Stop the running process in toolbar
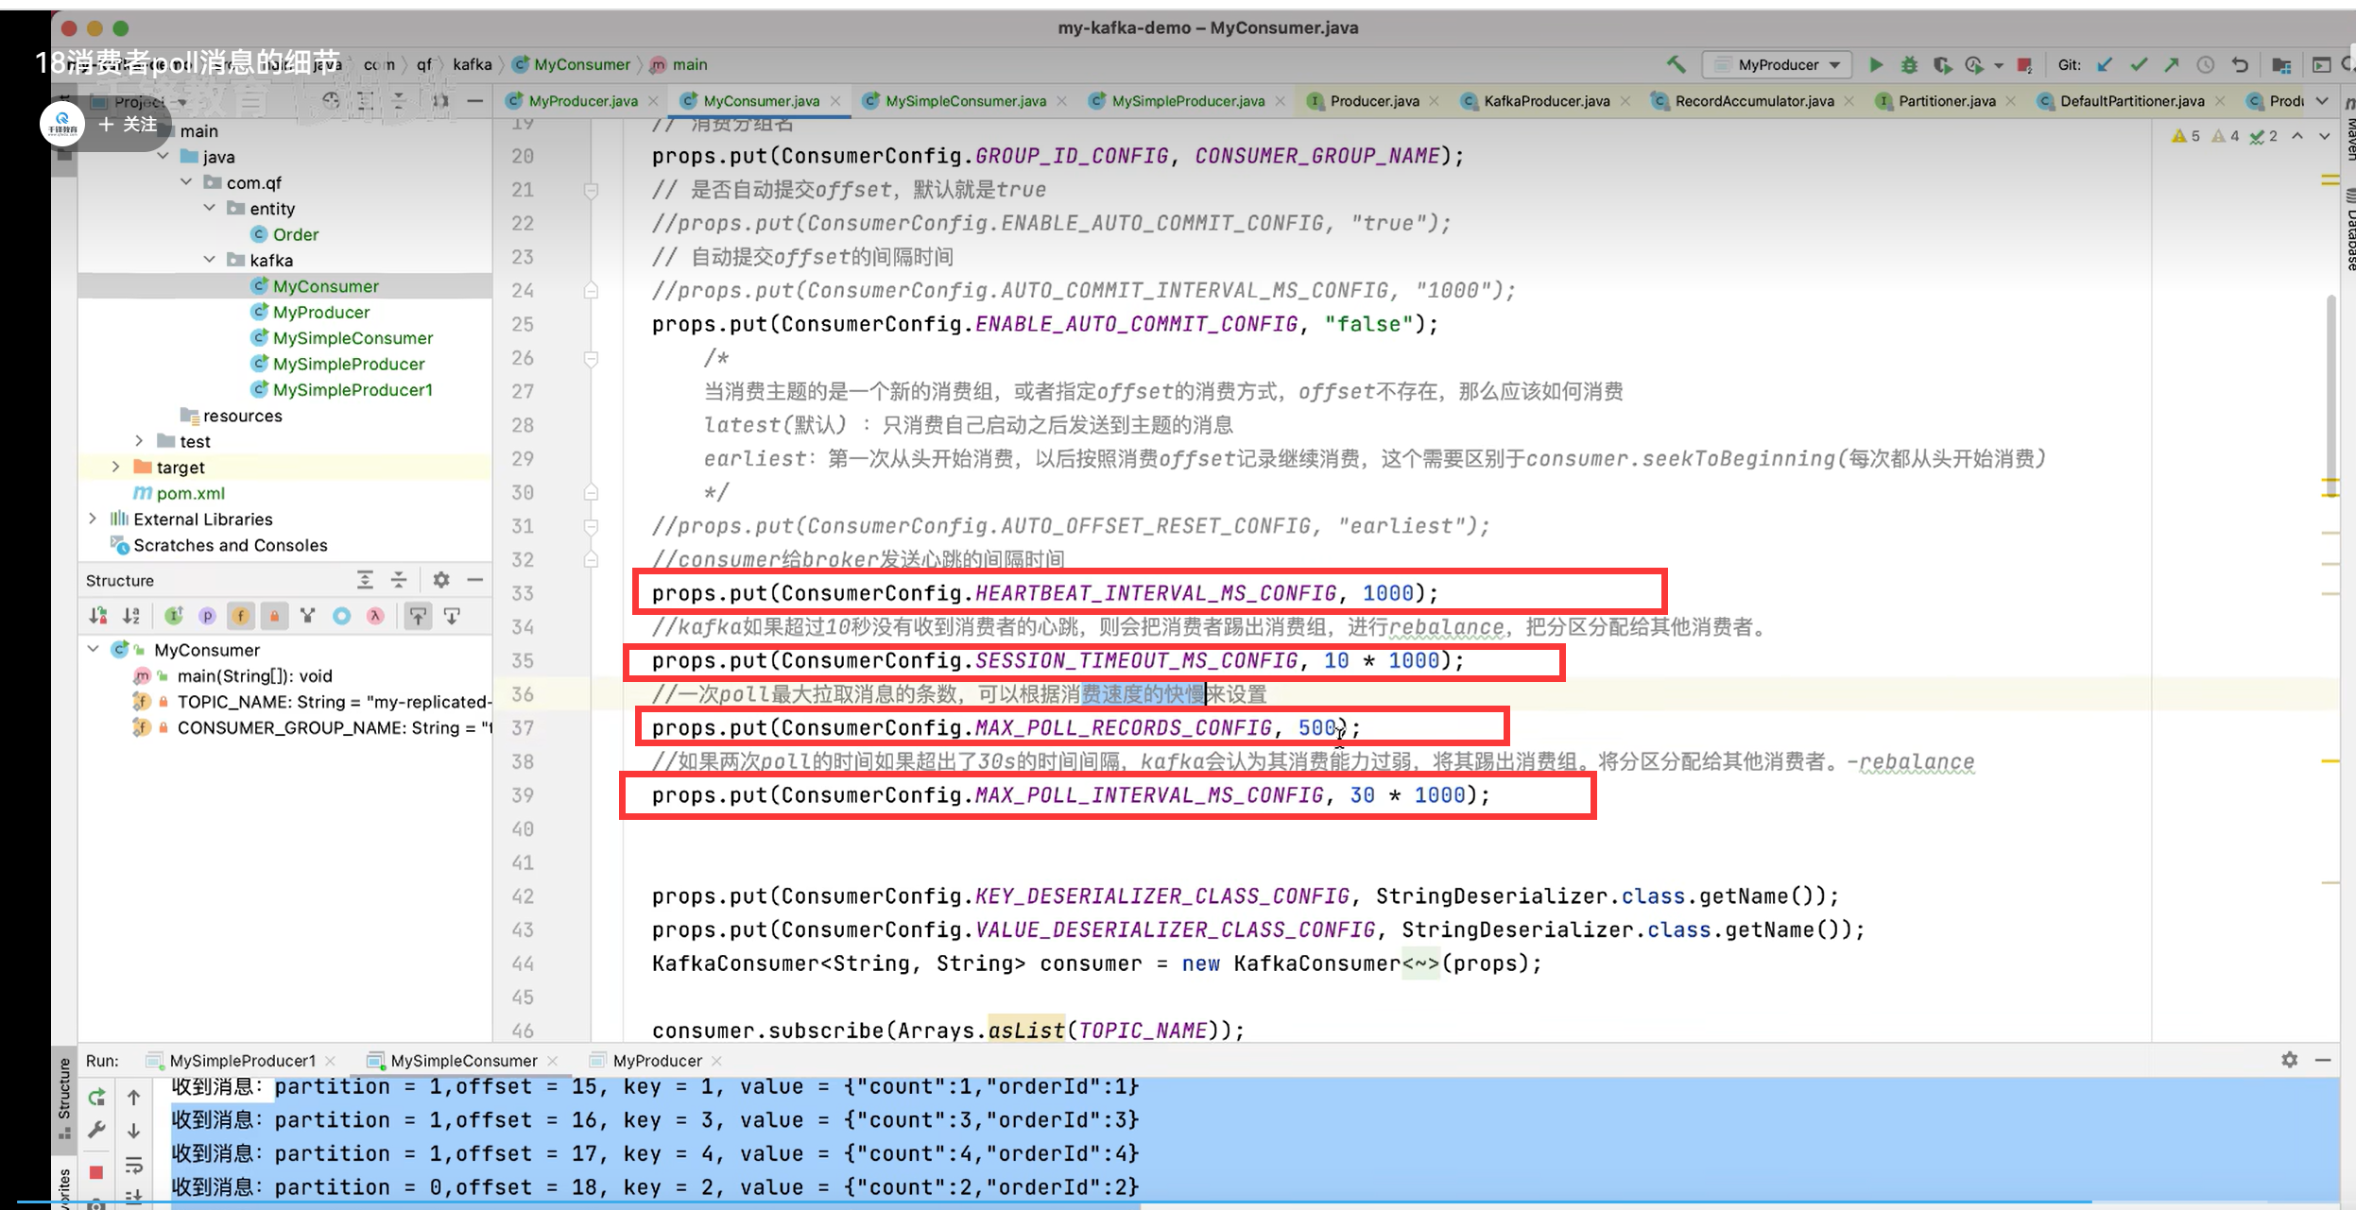Image resolution: width=2356 pixels, height=1210 pixels. point(2024,64)
